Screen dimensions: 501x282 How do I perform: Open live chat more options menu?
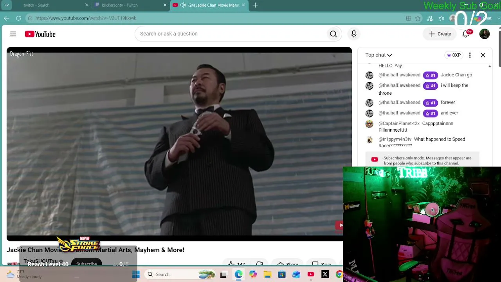pos(470,55)
